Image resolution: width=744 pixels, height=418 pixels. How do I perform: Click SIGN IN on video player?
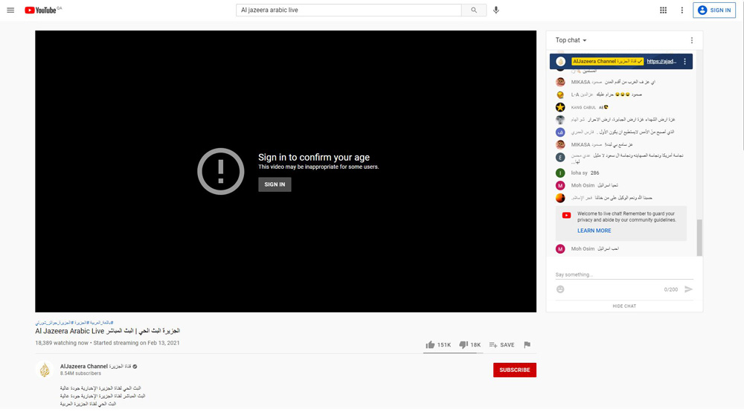tap(275, 184)
